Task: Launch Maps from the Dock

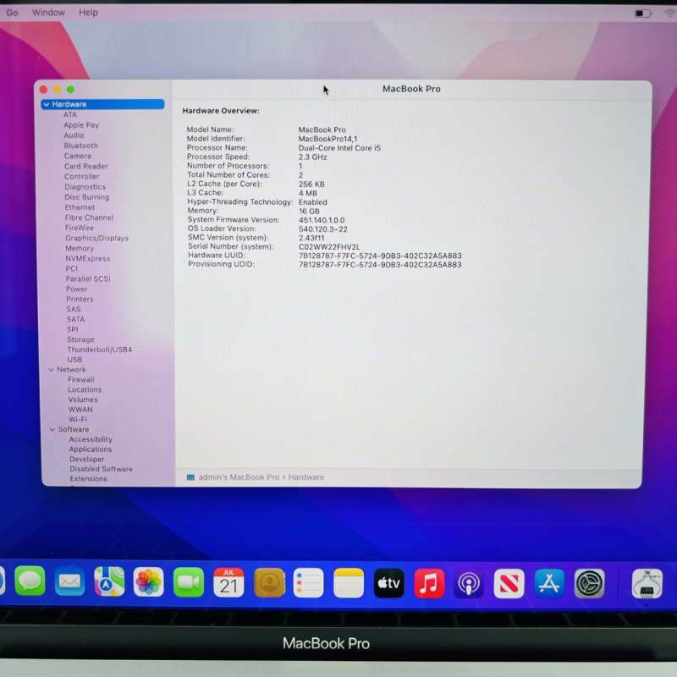Action: [x=109, y=581]
